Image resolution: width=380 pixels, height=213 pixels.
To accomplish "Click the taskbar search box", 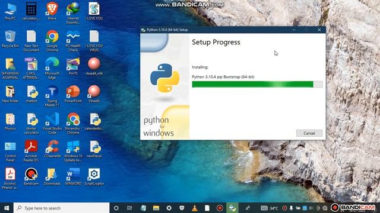I will click(61, 208).
